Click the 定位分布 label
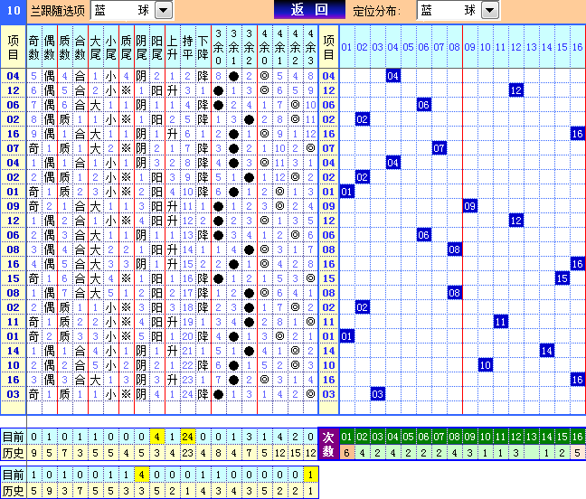586x499 pixels. 377,11
